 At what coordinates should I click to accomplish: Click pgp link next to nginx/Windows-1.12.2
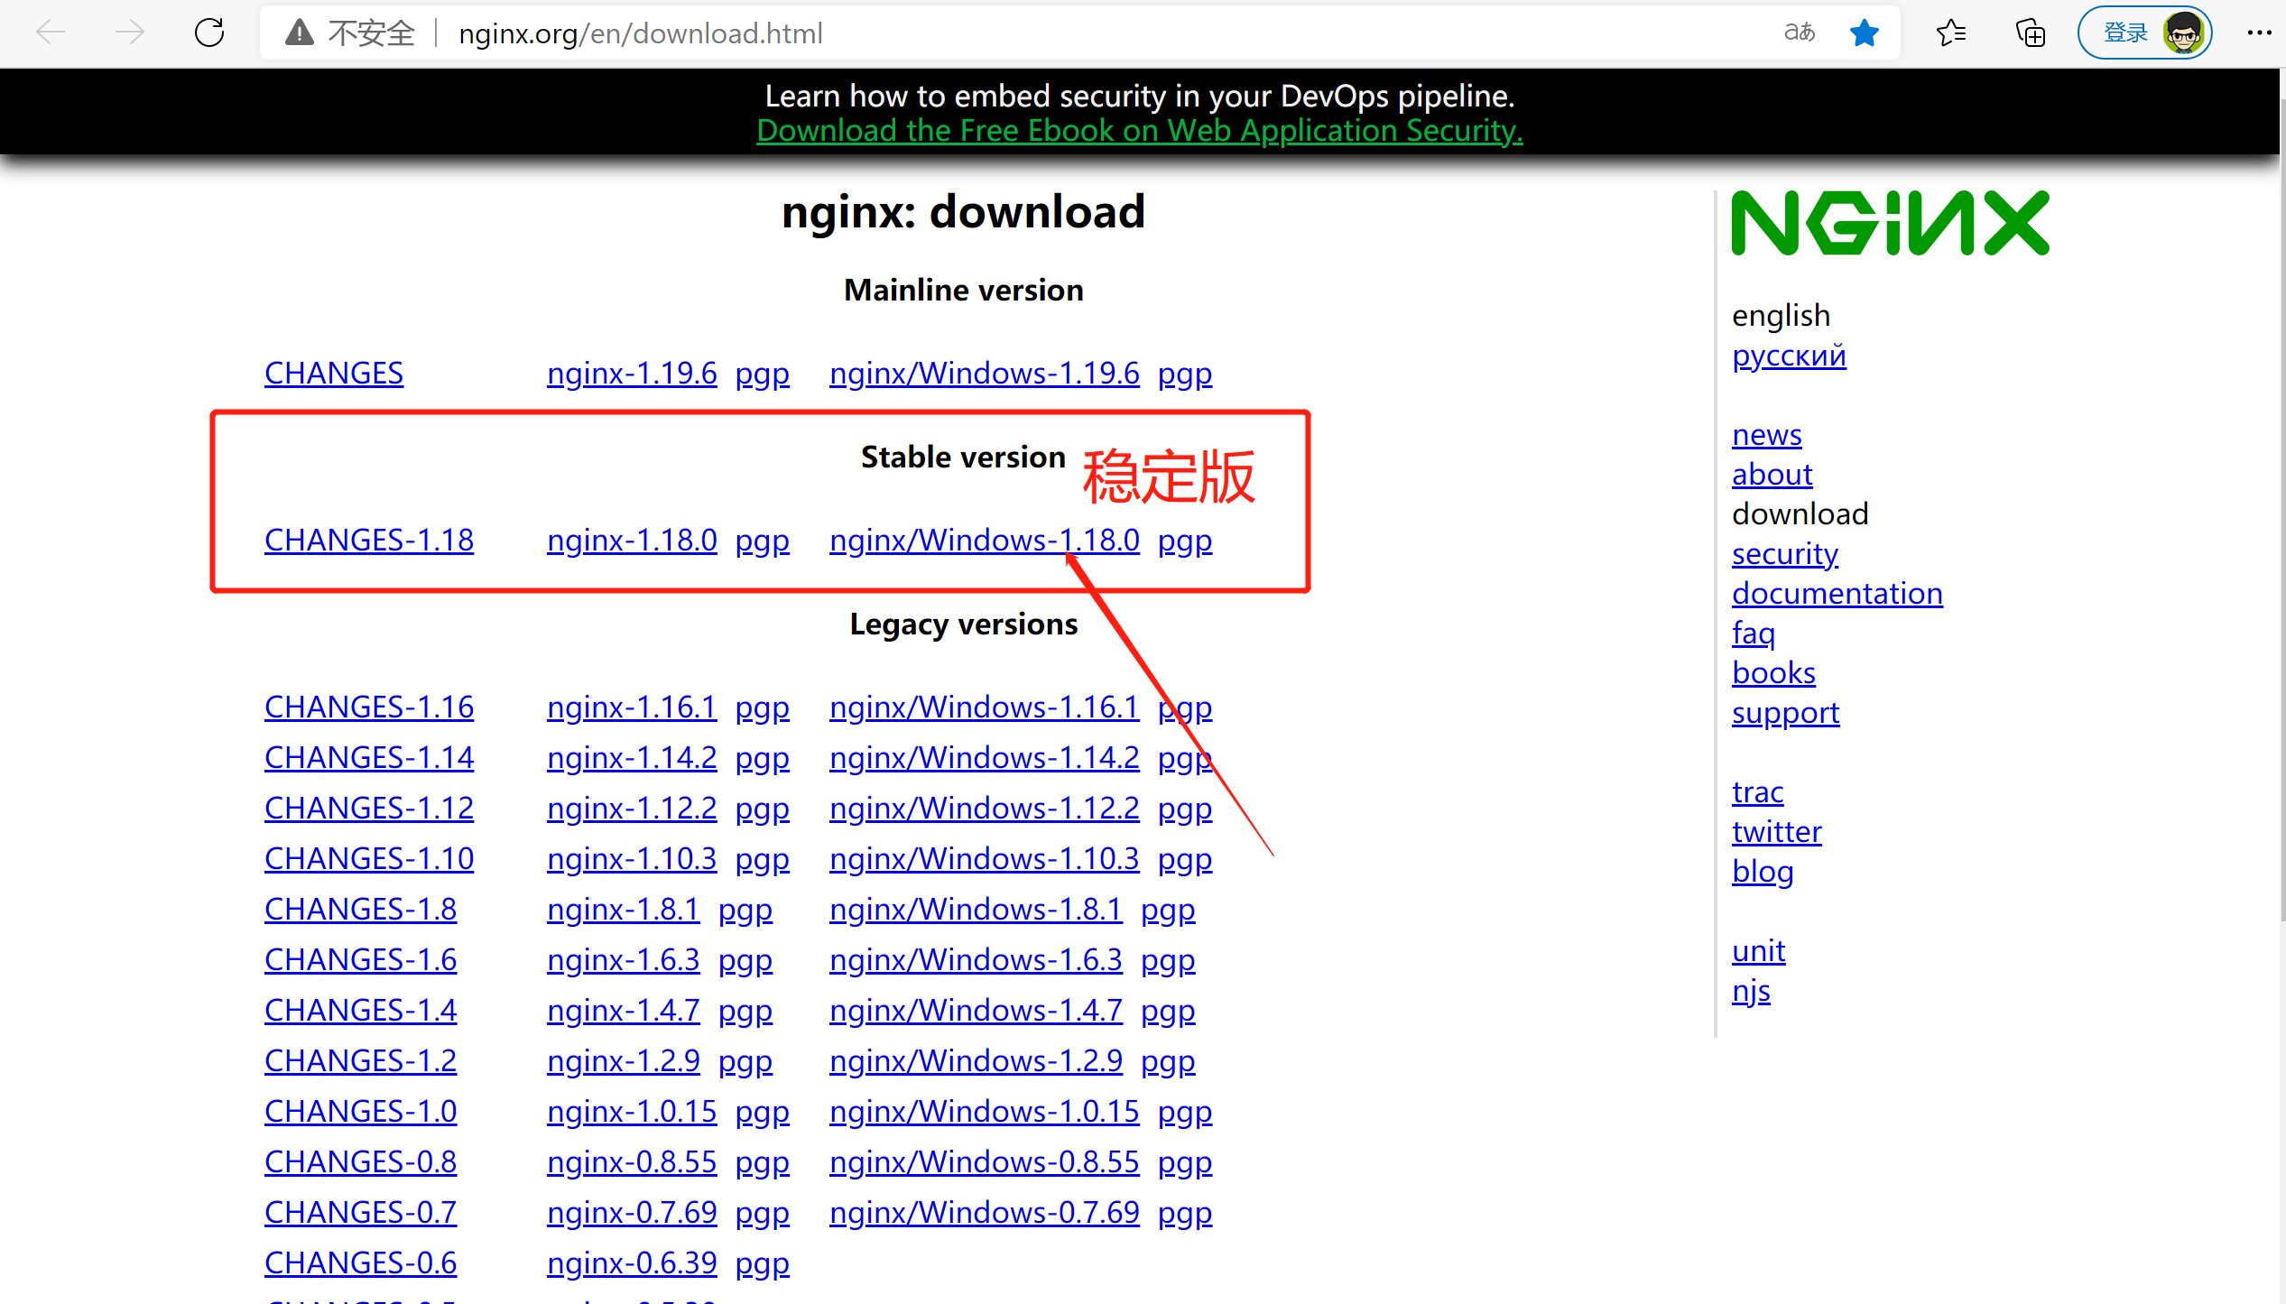(x=1184, y=809)
